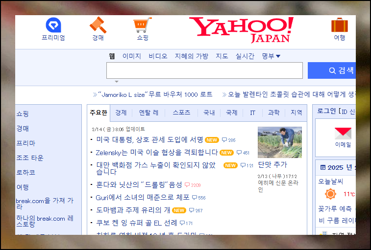Open comments icon showing 171
This screenshot has height=250, width=371.
[182, 223]
